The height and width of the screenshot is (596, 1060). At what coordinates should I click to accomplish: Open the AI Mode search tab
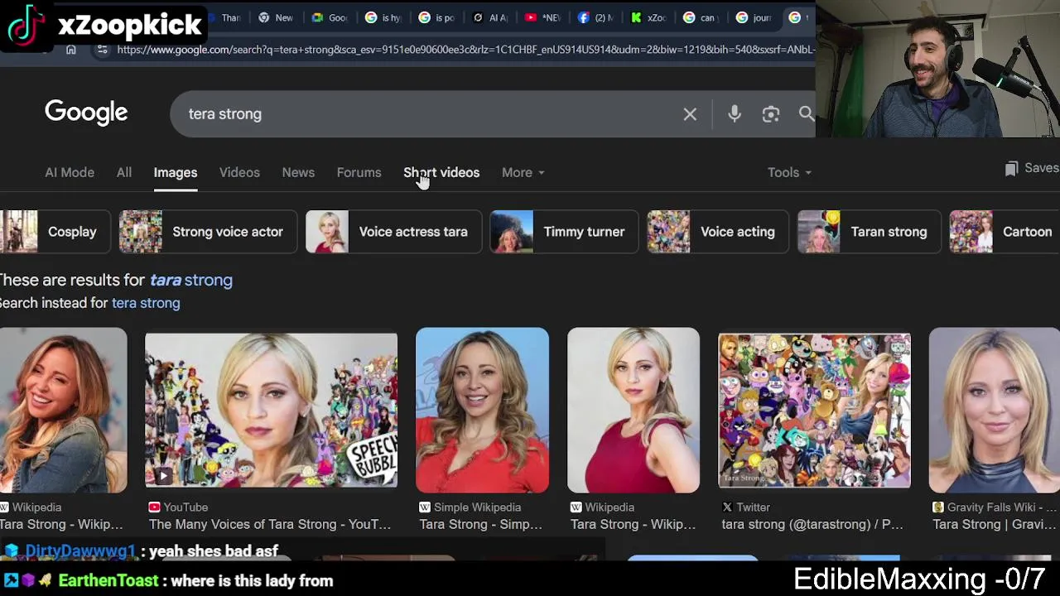[70, 172]
